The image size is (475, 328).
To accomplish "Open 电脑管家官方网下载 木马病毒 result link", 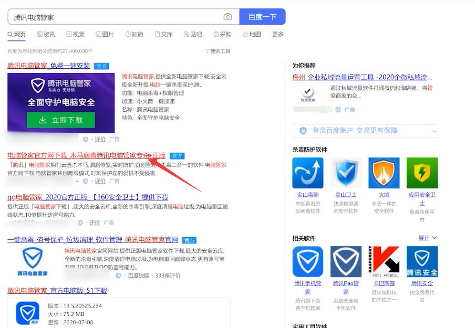I will point(86,155).
